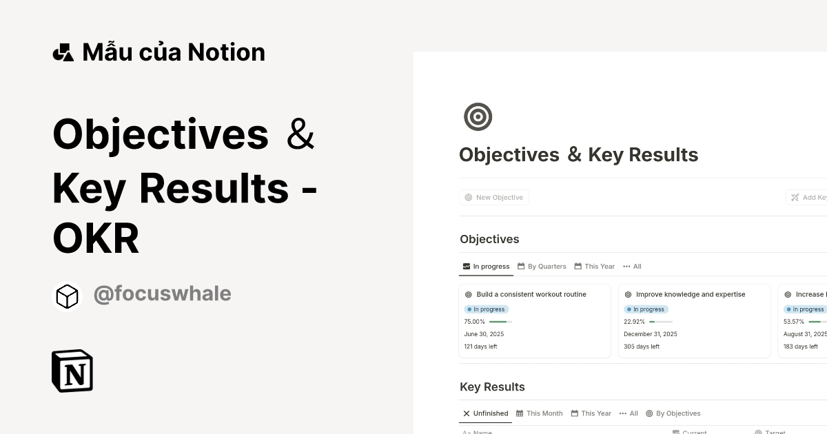Click the In progress status tag on workout card
This screenshot has width=827, height=434.
487,309
